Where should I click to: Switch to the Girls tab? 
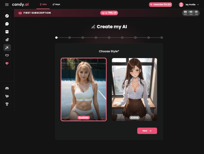pos(43,5)
